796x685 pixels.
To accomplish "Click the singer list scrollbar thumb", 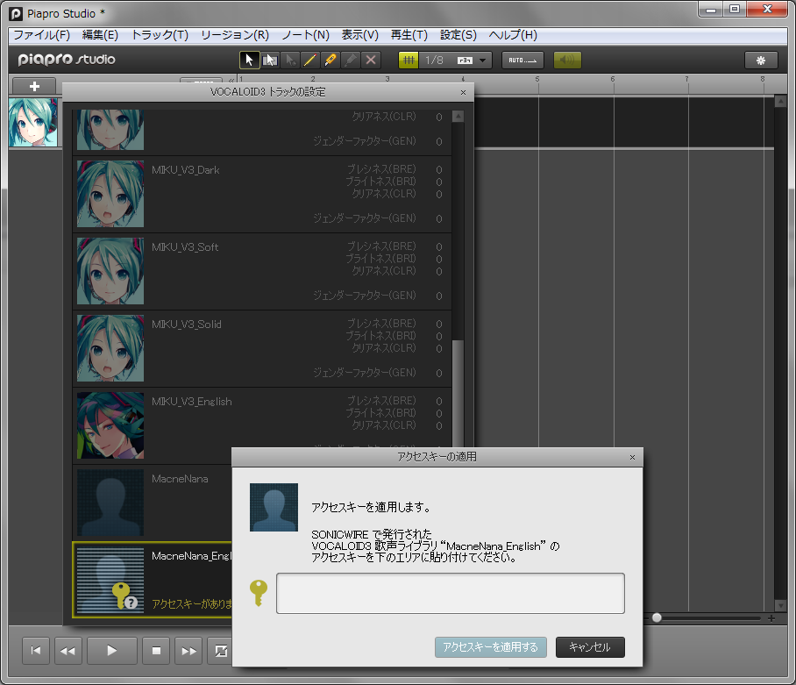I will (458, 394).
